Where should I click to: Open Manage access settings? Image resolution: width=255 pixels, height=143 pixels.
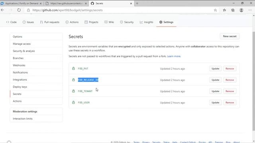click(x=36, y=44)
